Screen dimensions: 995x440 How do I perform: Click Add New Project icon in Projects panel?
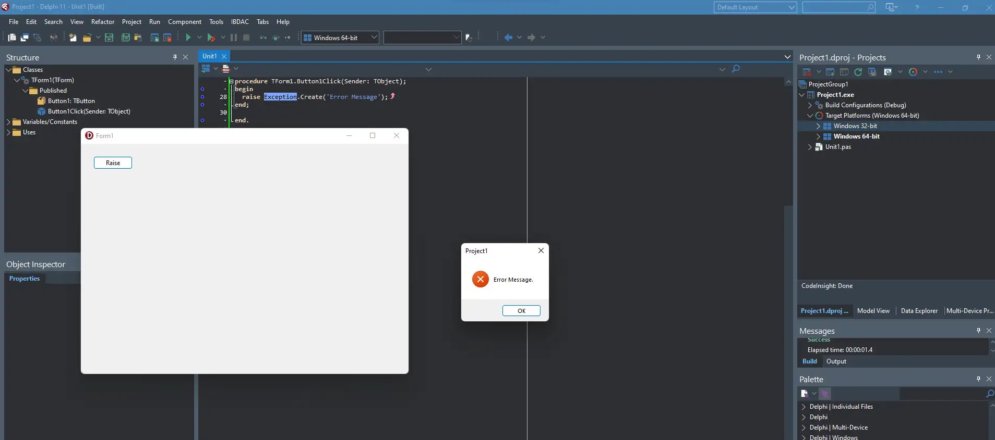(830, 71)
